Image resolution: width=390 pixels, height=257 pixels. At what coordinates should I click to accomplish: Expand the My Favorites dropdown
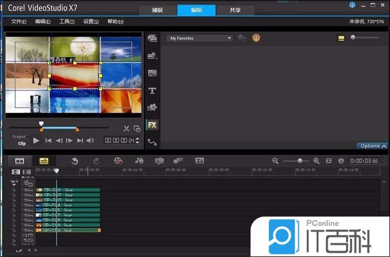click(229, 38)
